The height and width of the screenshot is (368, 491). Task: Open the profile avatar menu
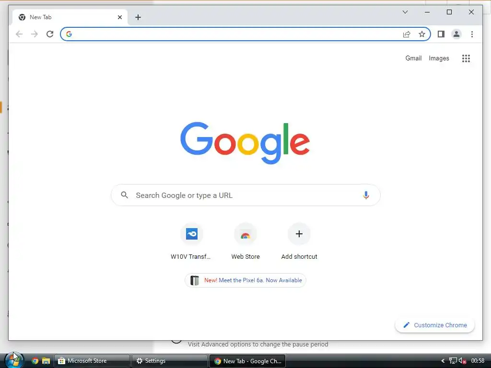[x=456, y=34]
